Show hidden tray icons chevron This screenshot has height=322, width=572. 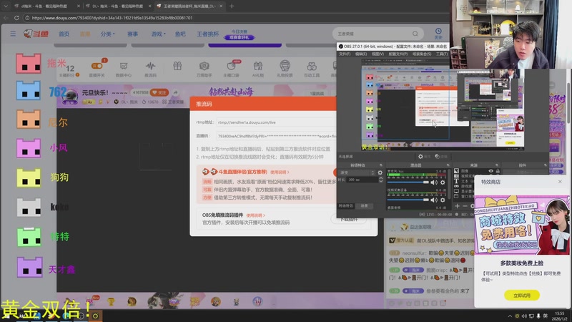click(x=510, y=316)
